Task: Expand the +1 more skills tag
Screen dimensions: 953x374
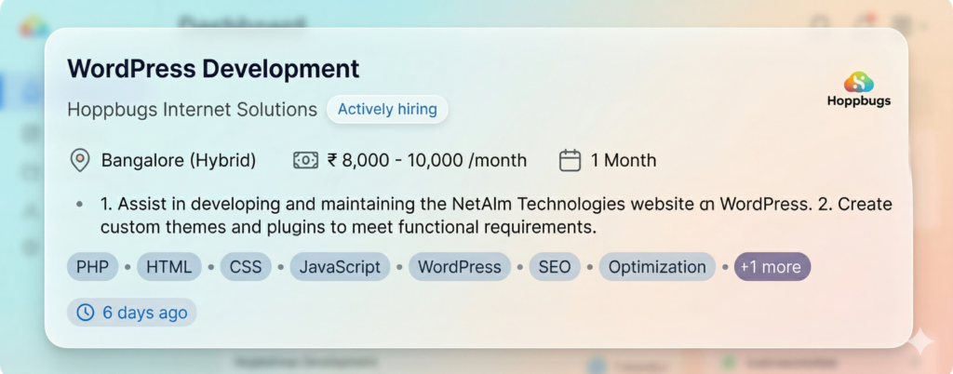Action: (x=772, y=267)
